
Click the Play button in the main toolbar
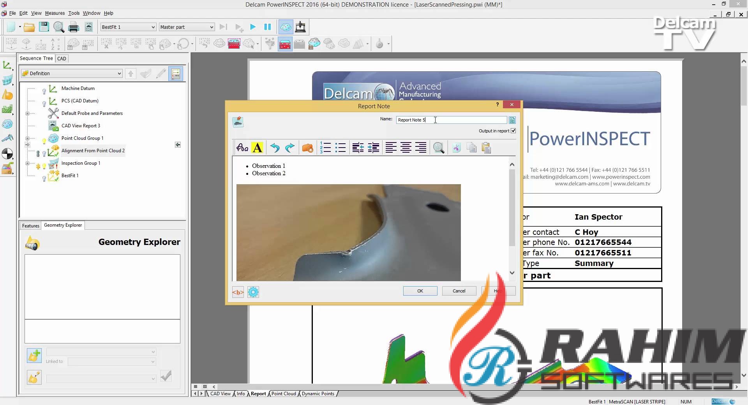[x=253, y=27]
